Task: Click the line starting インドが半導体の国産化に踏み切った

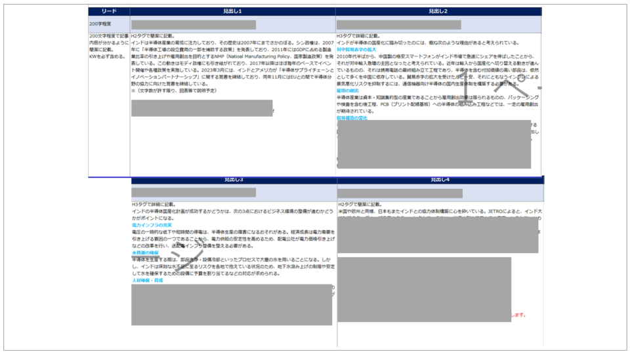Action: click(x=428, y=43)
